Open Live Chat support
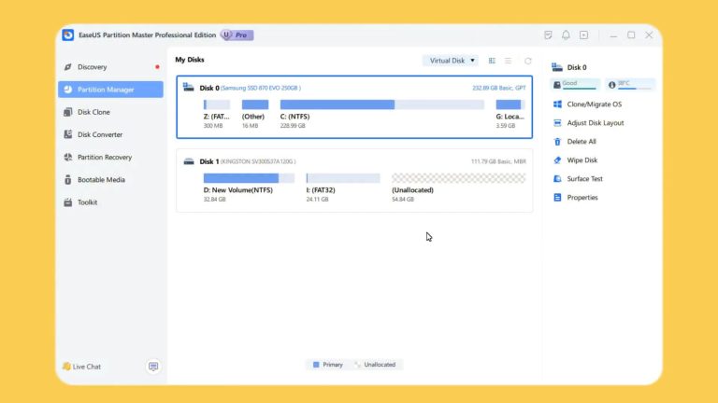This screenshot has width=718, height=403. (81, 367)
